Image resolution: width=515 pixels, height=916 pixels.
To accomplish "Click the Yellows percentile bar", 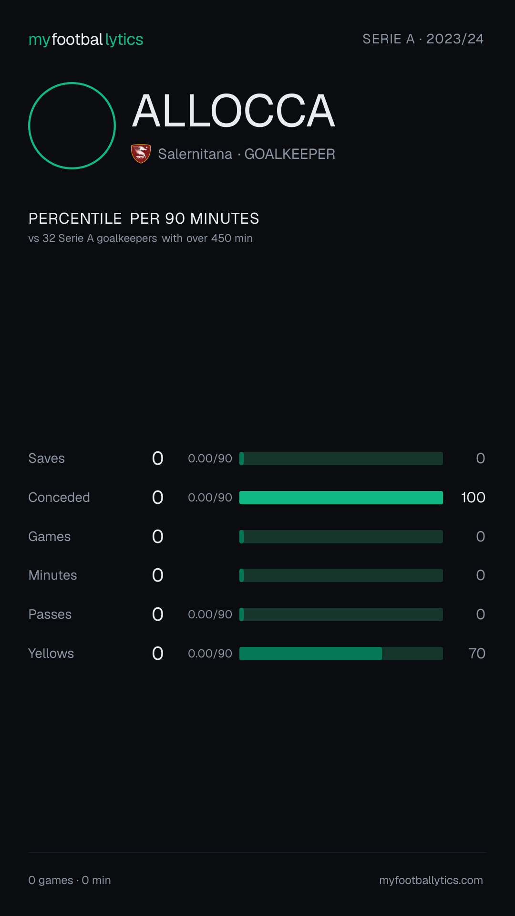I will [x=341, y=654].
